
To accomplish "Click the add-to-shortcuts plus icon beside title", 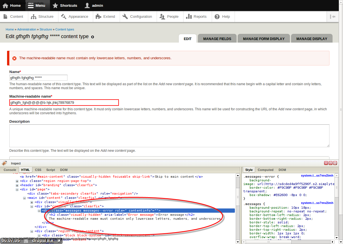I will [93, 37].
